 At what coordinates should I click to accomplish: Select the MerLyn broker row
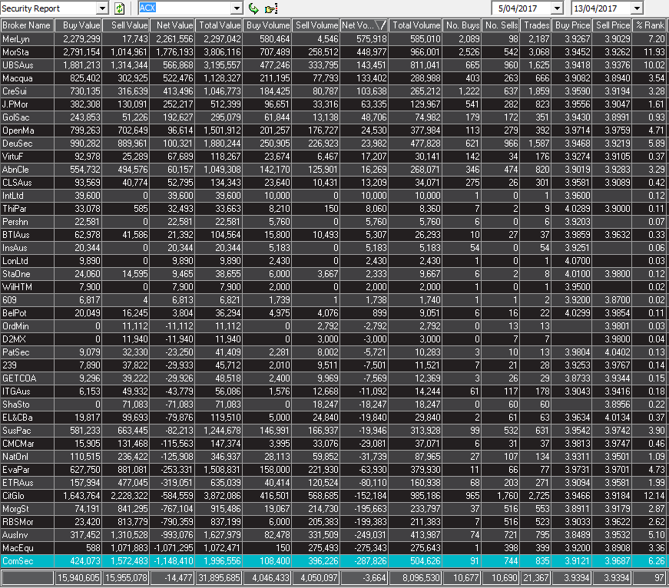pos(333,39)
